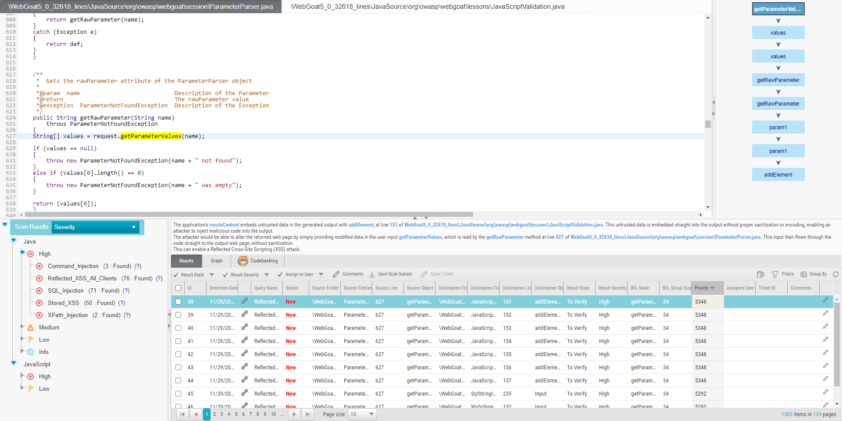The image size is (842, 421).
Task: Collapse the JavaScript tree node
Action: pyautogui.click(x=14, y=363)
